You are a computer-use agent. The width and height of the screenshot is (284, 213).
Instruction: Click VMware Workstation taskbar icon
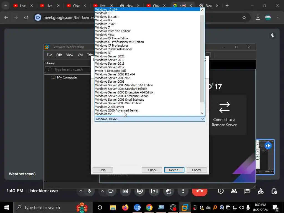coord(185,207)
